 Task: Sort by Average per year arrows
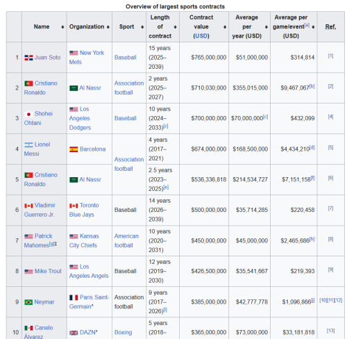pos(266,27)
